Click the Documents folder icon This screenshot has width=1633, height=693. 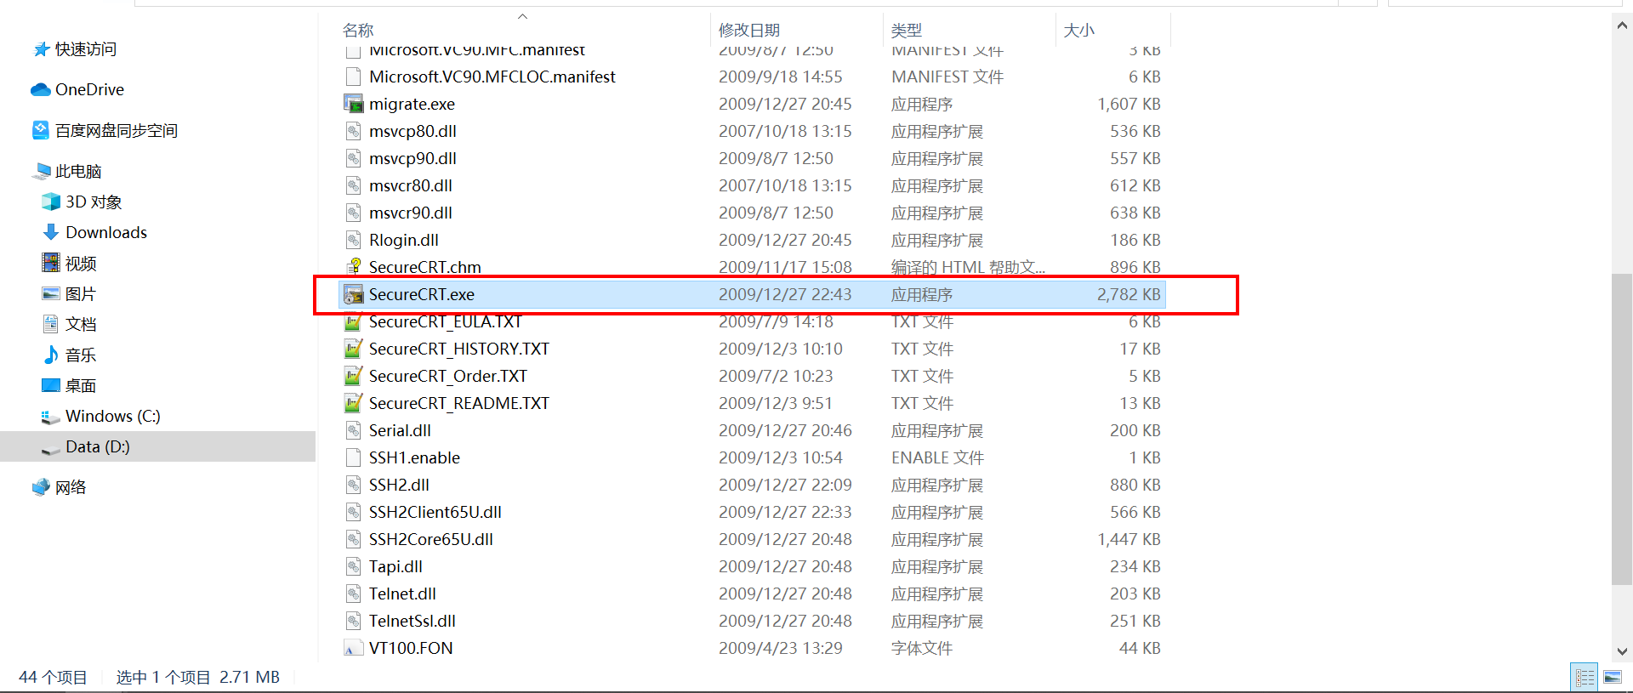[51, 324]
